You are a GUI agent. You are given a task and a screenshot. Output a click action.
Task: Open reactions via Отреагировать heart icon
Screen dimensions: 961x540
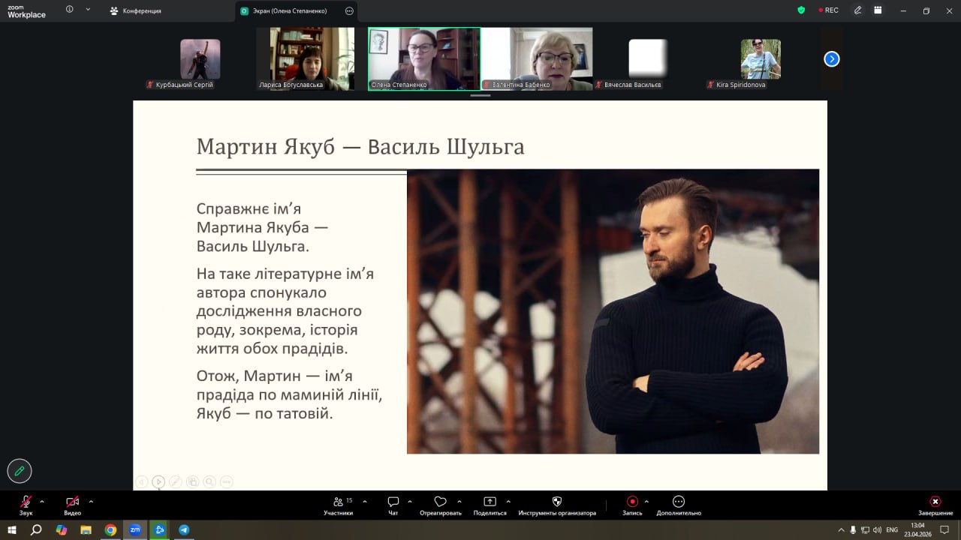pos(441,502)
